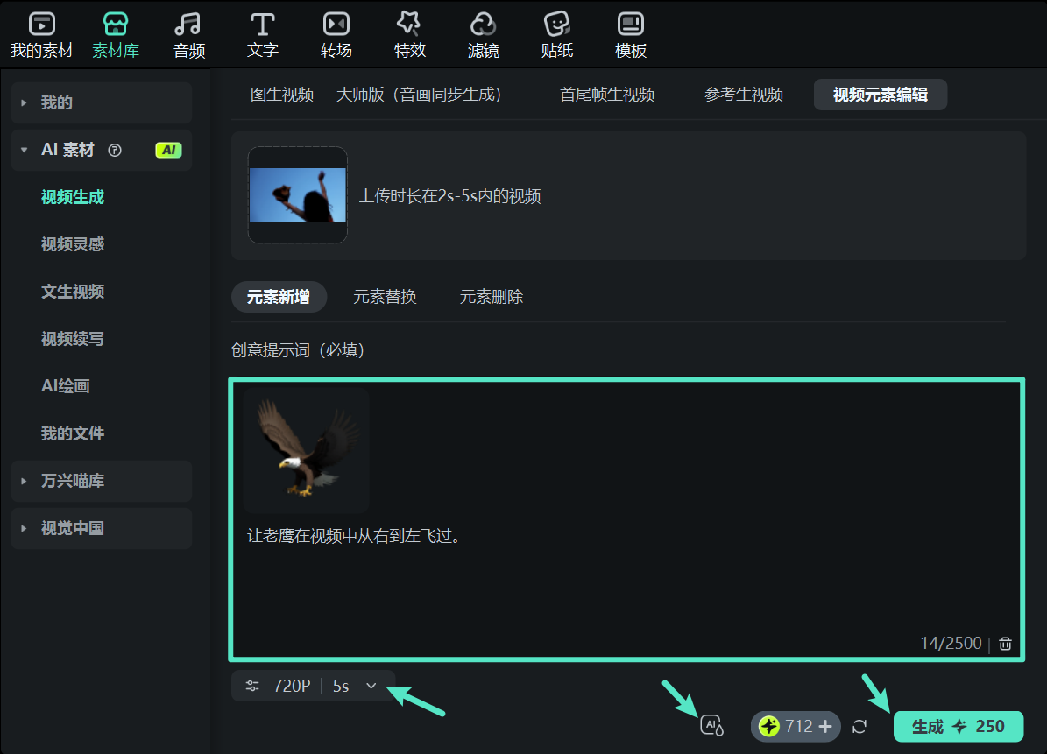Open the 转场 (Transitions) panel
1047x754 pixels.
point(336,33)
